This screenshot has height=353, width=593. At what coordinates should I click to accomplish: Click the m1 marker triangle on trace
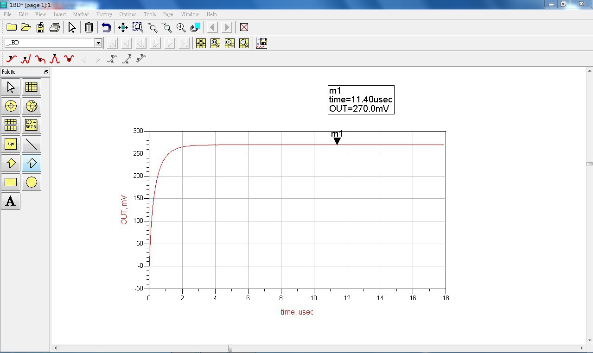click(x=337, y=141)
